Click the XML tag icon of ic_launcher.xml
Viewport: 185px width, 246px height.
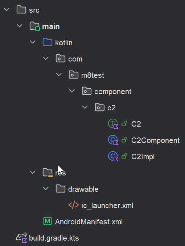74,205
